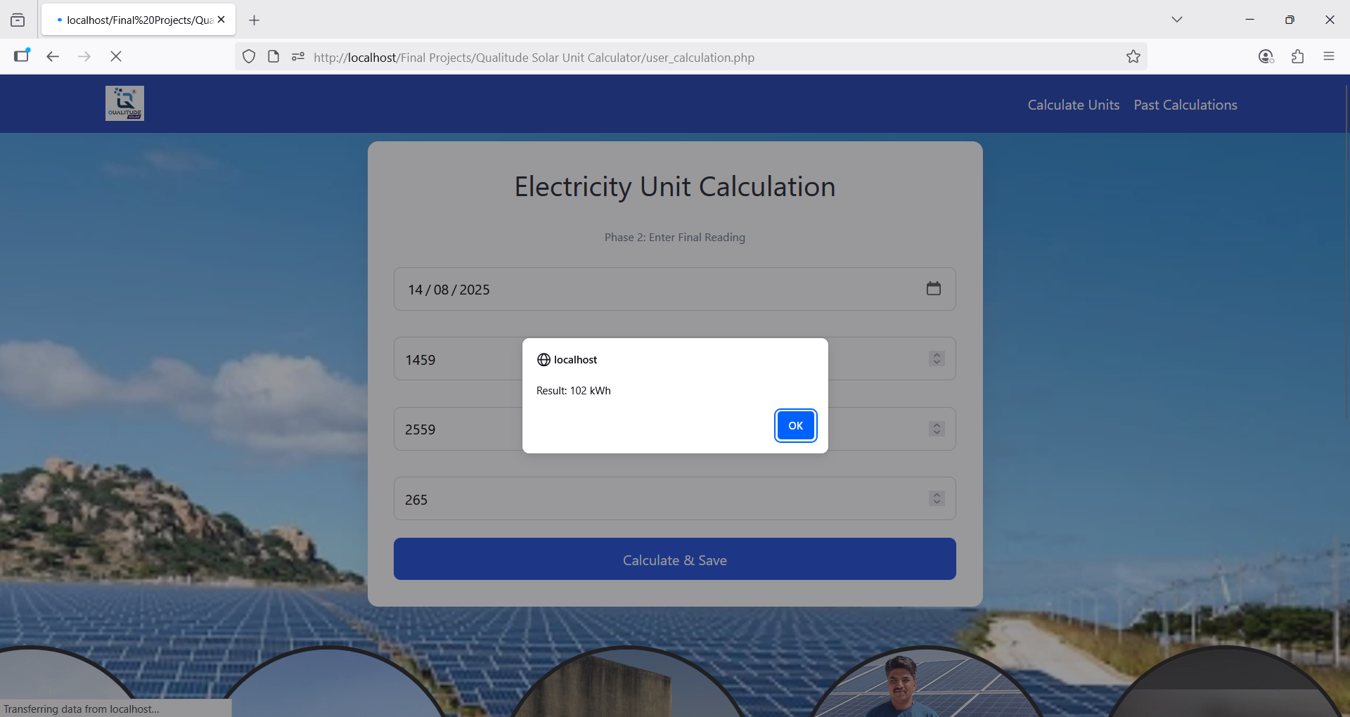Click the 14/08/2025 date field
This screenshot has width=1350, height=717.
pyautogui.click(x=633, y=289)
